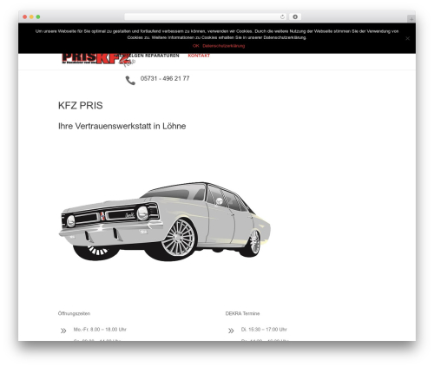This screenshot has height=367, width=434.
Task: Click 'Mo.-Fr. 8.00 – 18.00 Uhr' text
Action: 100,330
